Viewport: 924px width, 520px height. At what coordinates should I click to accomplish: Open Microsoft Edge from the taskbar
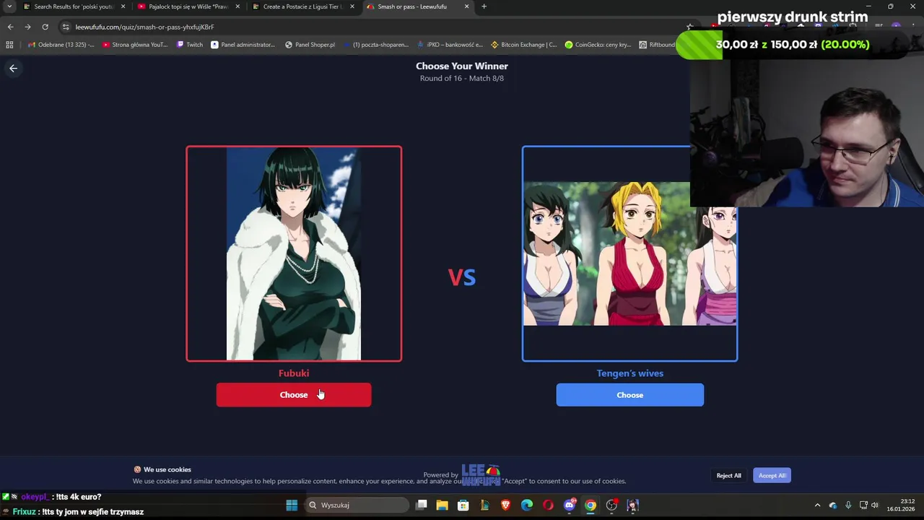527,505
